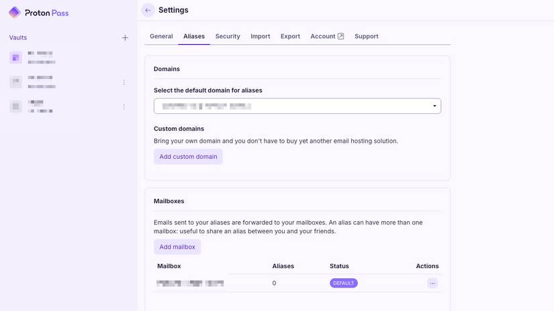
Task: Go to the Import tab
Action: point(260,36)
